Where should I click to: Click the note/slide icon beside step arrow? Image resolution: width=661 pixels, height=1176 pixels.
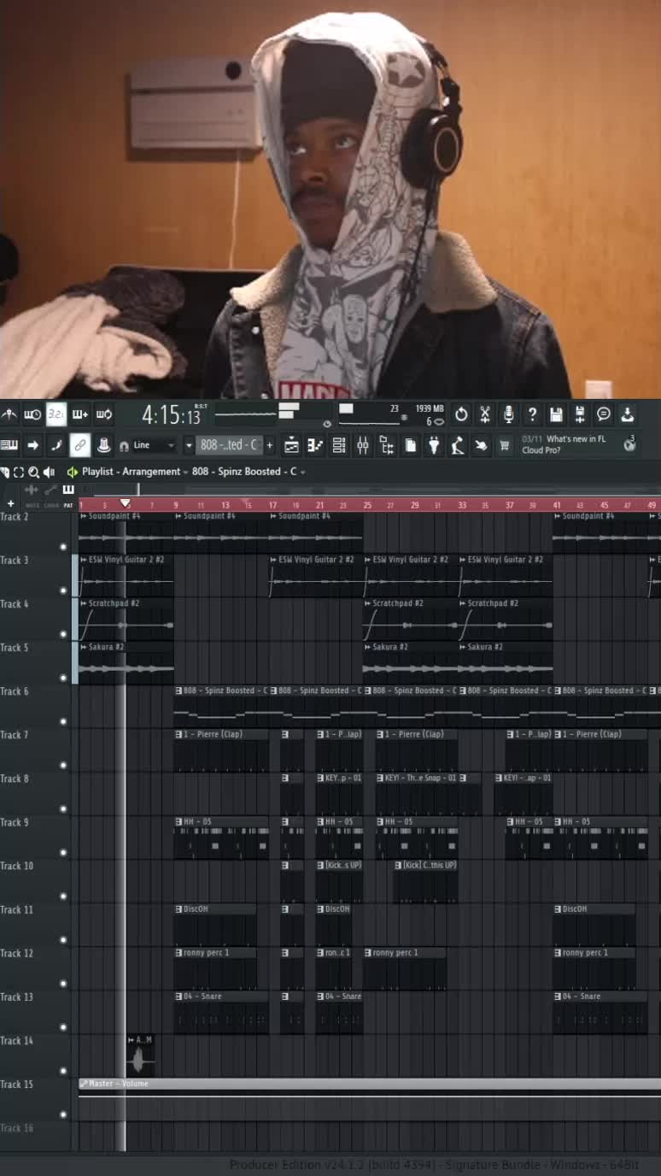click(x=56, y=444)
